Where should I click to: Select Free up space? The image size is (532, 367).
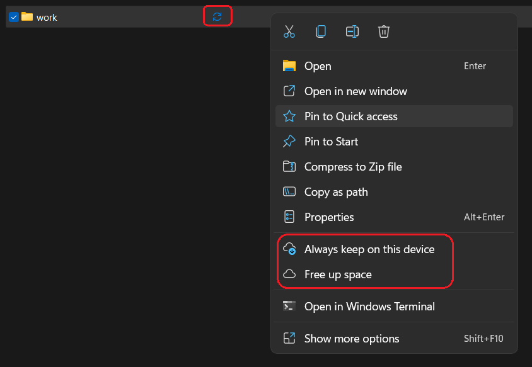click(338, 274)
